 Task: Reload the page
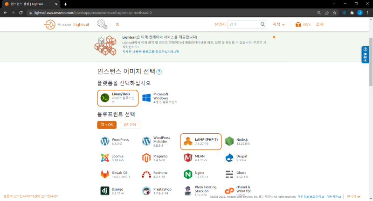tap(21, 13)
